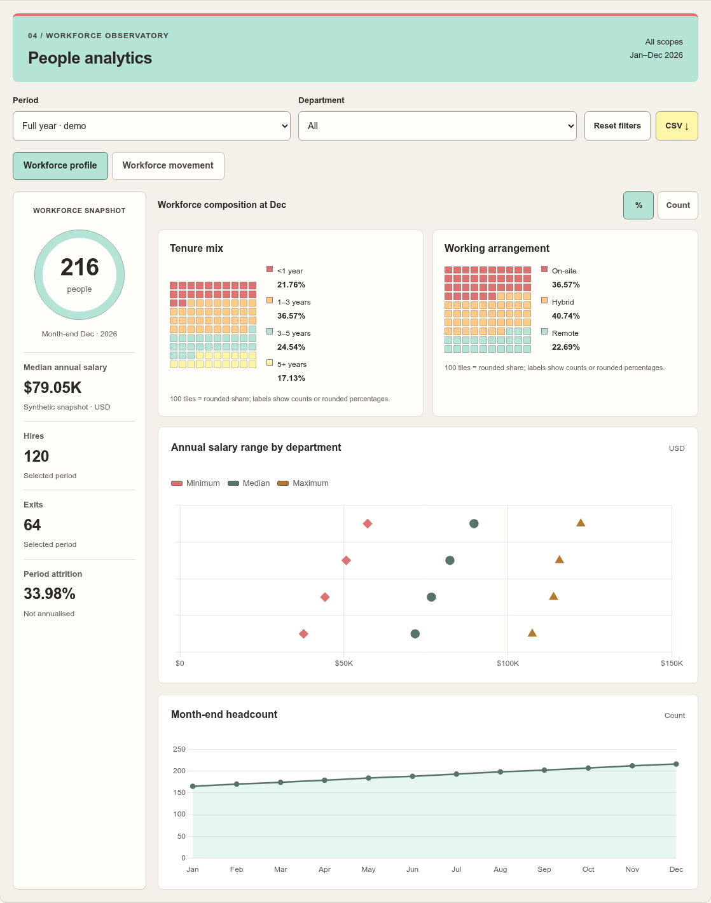Image resolution: width=711 pixels, height=903 pixels.
Task: Open the Period dropdown
Action: [x=151, y=126]
